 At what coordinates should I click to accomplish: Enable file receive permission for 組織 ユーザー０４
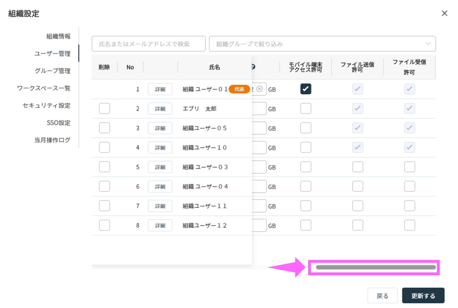coord(409,187)
